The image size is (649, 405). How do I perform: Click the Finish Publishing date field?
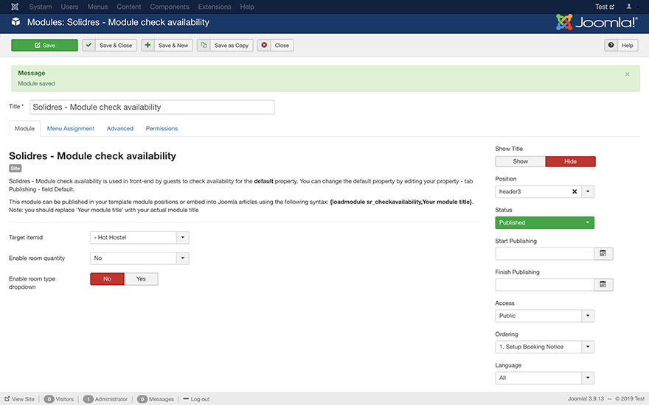[545, 284]
